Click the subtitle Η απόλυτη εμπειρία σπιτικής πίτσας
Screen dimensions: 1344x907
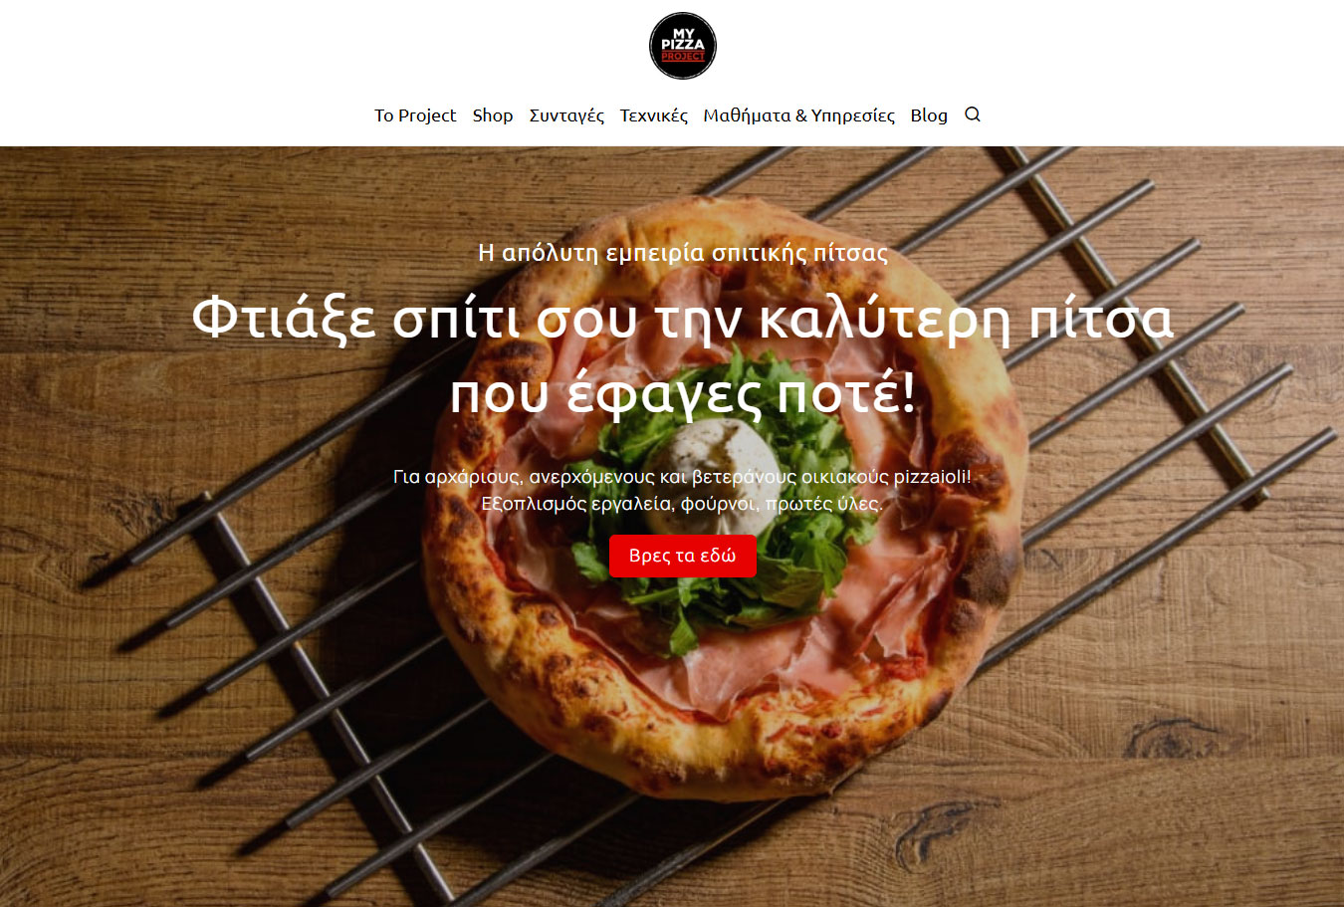pos(683,253)
